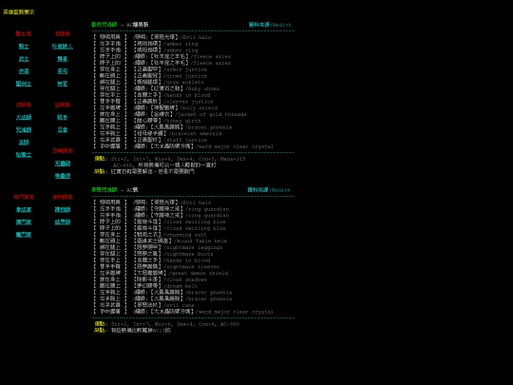Open the 陰陽士 class link
The height and width of the screenshot is (385, 513).
tap(24, 155)
